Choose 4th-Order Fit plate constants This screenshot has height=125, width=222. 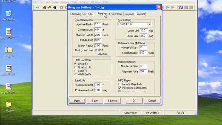click(76, 74)
